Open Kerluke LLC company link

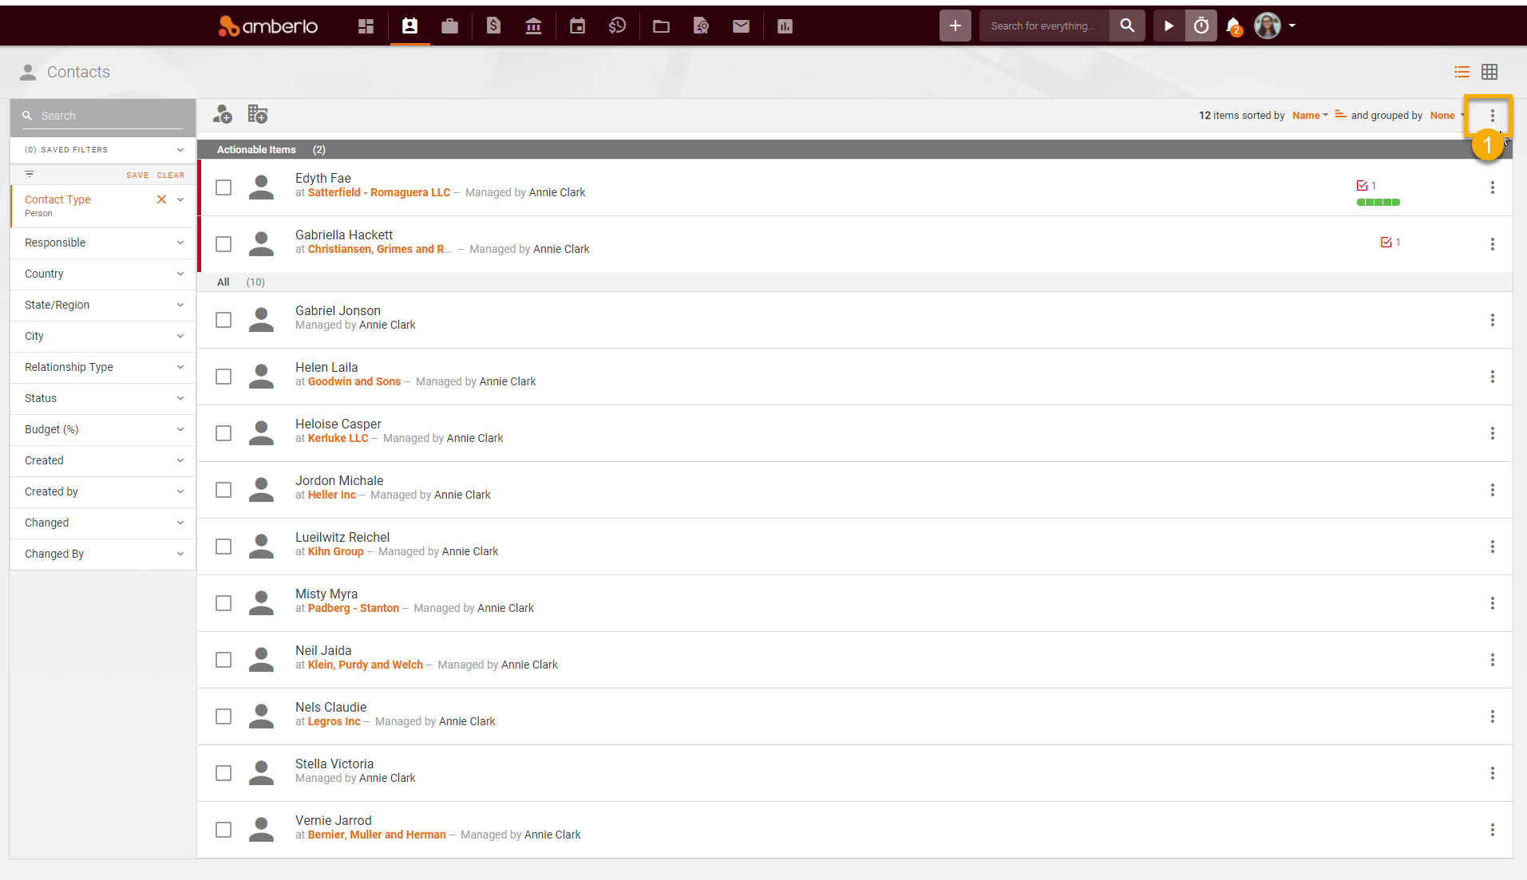[338, 438]
